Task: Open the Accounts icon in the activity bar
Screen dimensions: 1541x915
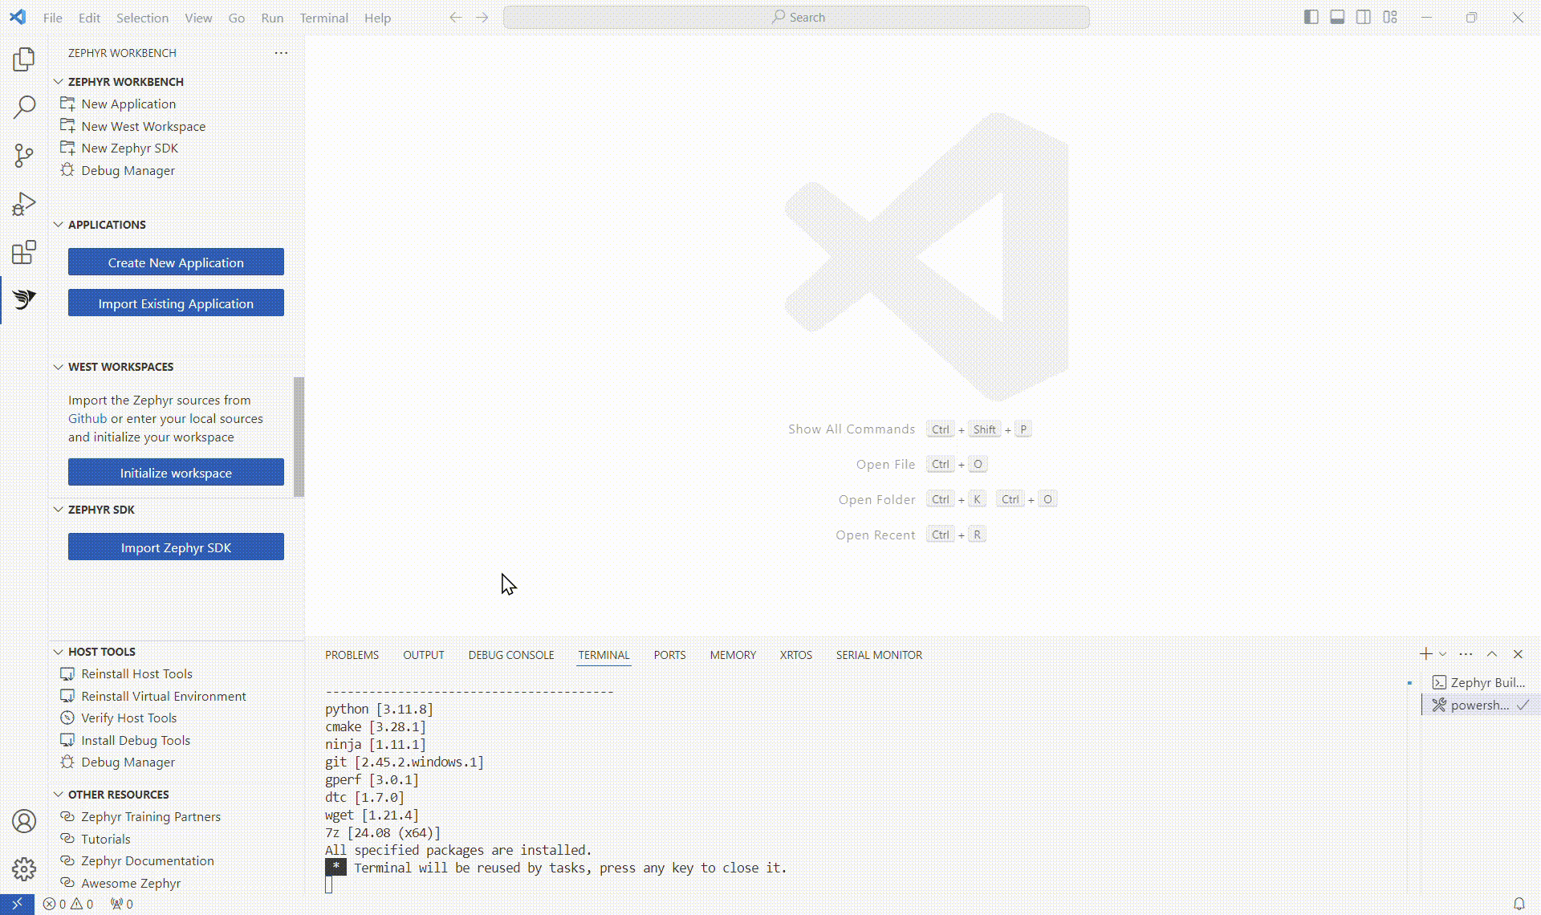Action: coord(24,821)
